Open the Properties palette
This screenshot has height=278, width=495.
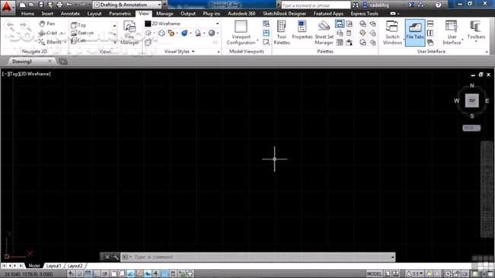[302, 30]
